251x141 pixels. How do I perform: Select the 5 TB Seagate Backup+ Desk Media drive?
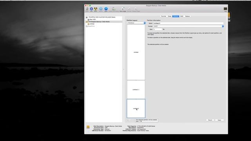pyautogui.click(x=104, y=22)
